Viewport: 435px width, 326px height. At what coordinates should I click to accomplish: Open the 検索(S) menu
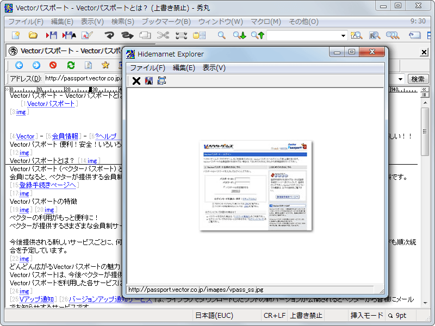(123, 22)
